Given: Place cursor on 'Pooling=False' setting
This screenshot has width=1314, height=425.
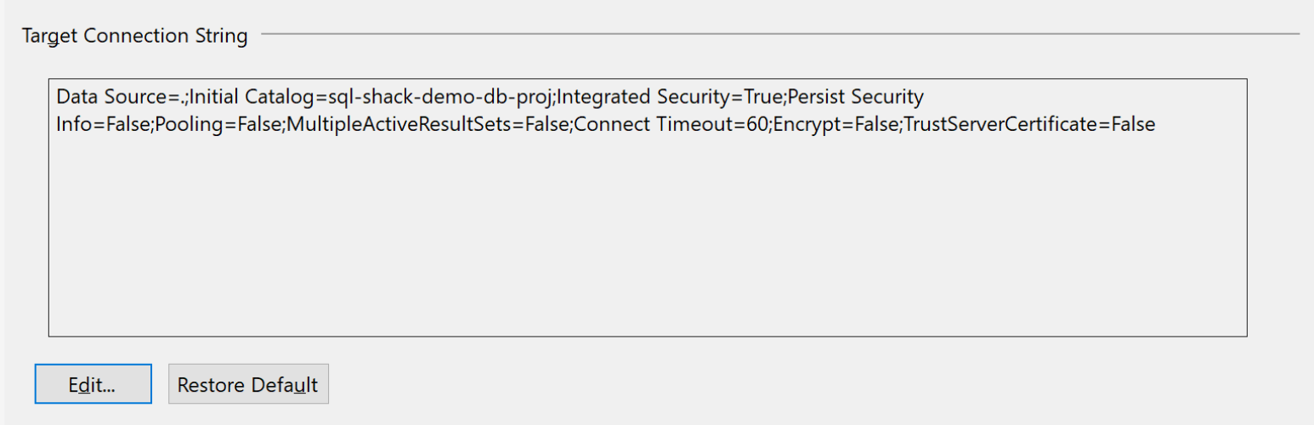Looking at the screenshot, I should click(216, 124).
